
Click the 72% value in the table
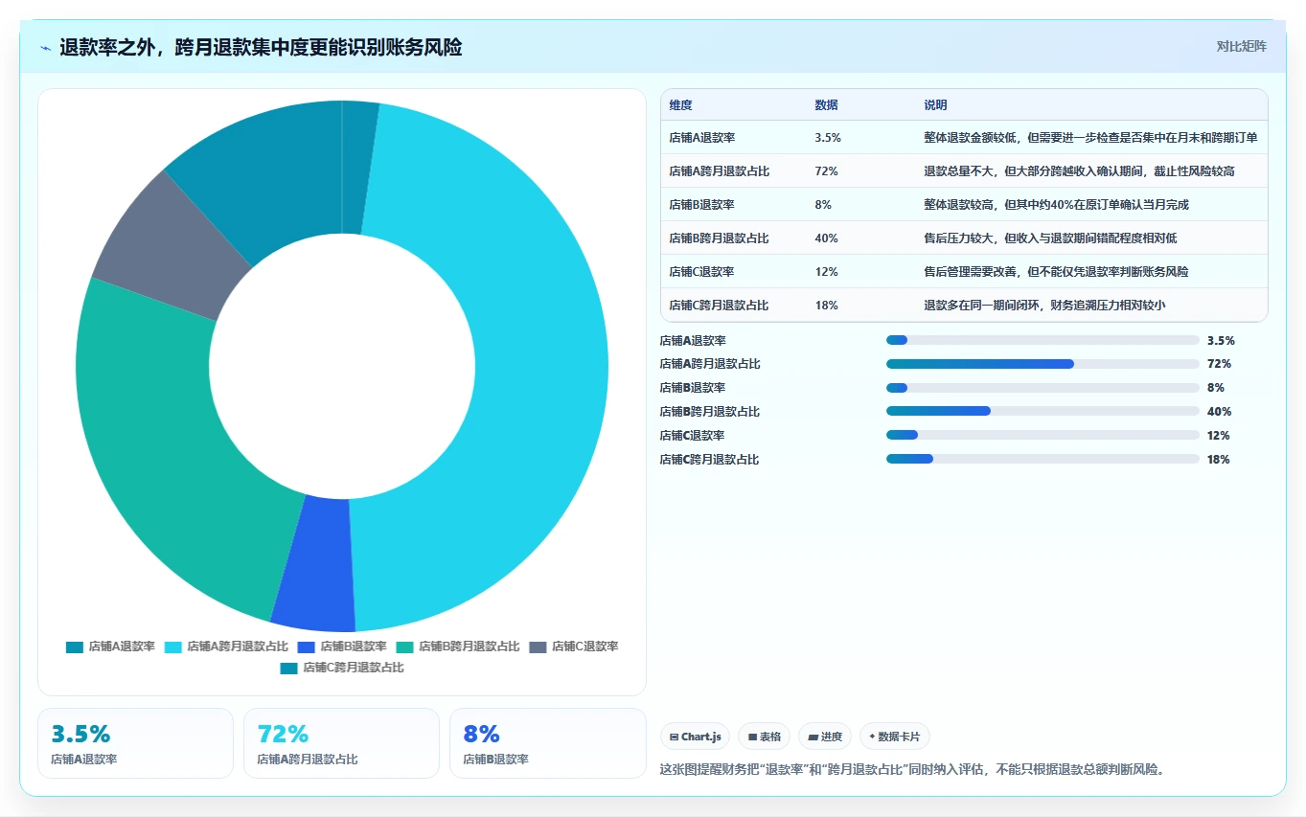coord(826,171)
